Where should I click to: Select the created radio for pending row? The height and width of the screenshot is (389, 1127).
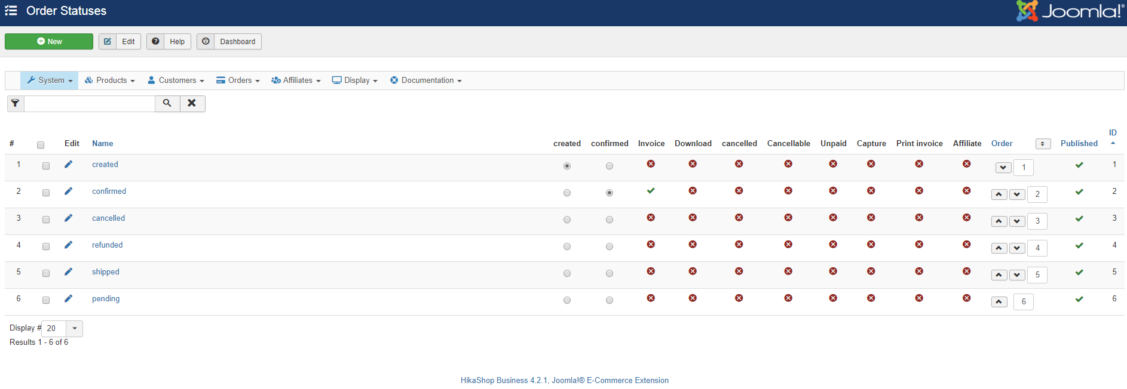(567, 300)
